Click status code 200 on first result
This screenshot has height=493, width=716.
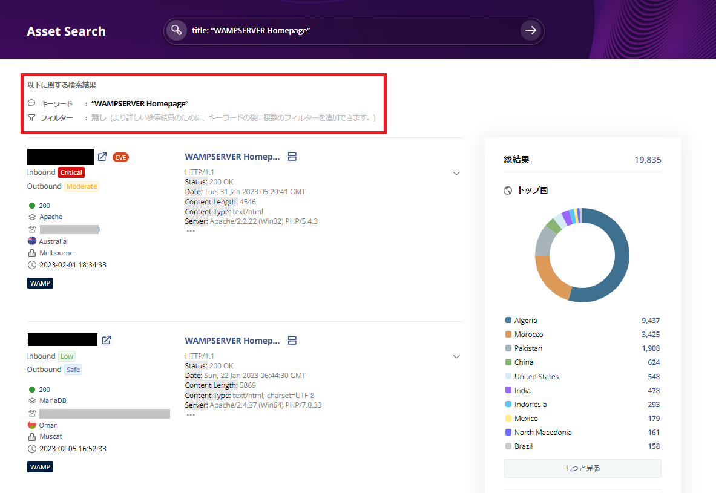click(x=44, y=206)
